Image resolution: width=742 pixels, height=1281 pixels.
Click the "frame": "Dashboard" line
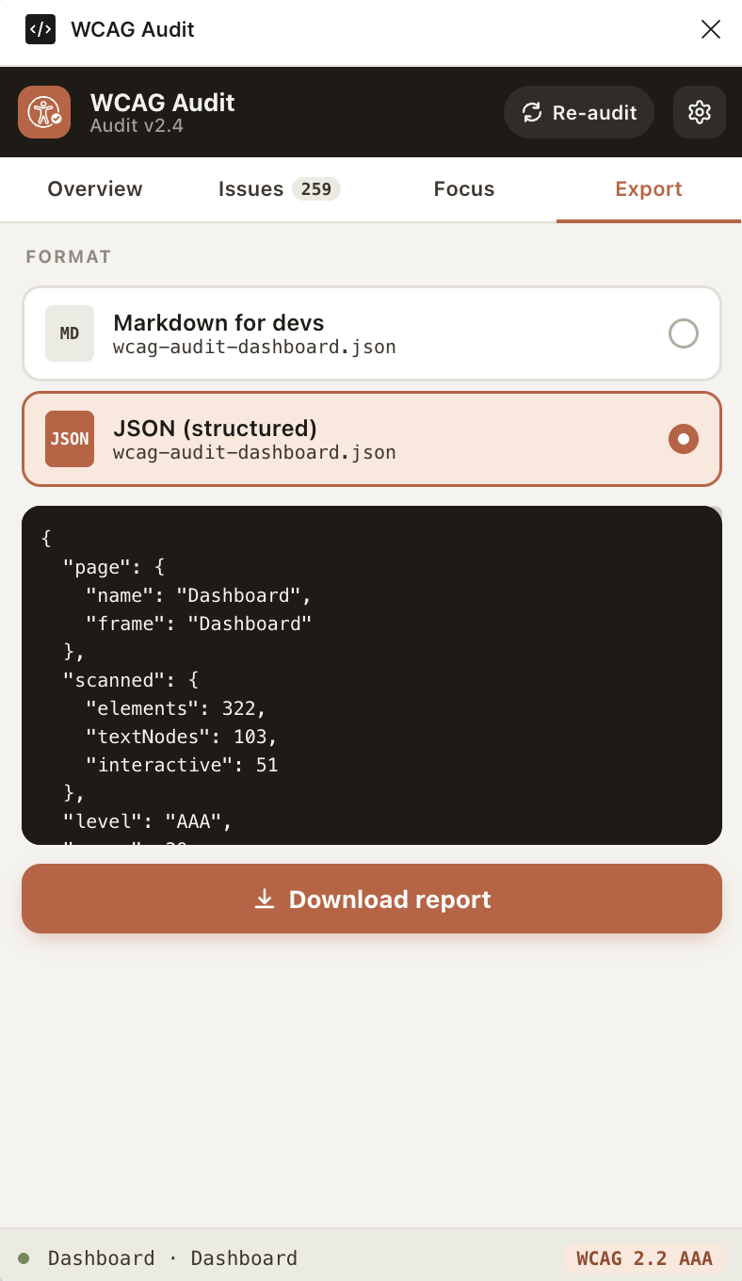[199, 624]
